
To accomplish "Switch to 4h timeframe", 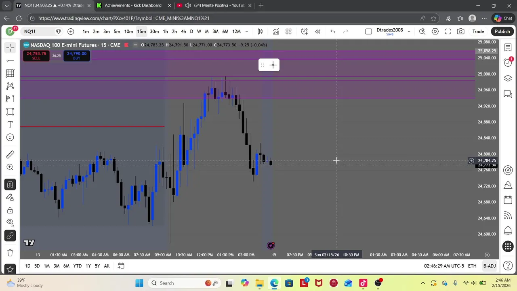I will point(183,32).
